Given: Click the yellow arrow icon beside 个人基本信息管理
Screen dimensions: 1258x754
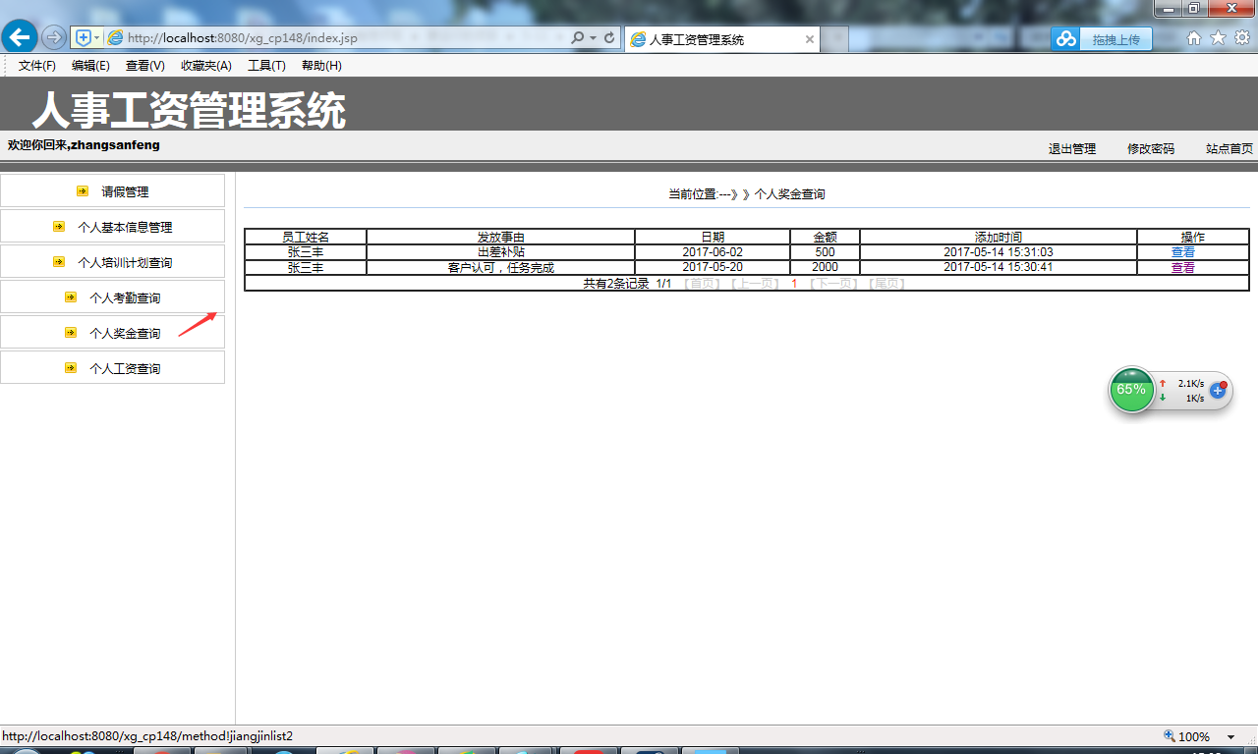Looking at the screenshot, I should click(x=59, y=227).
